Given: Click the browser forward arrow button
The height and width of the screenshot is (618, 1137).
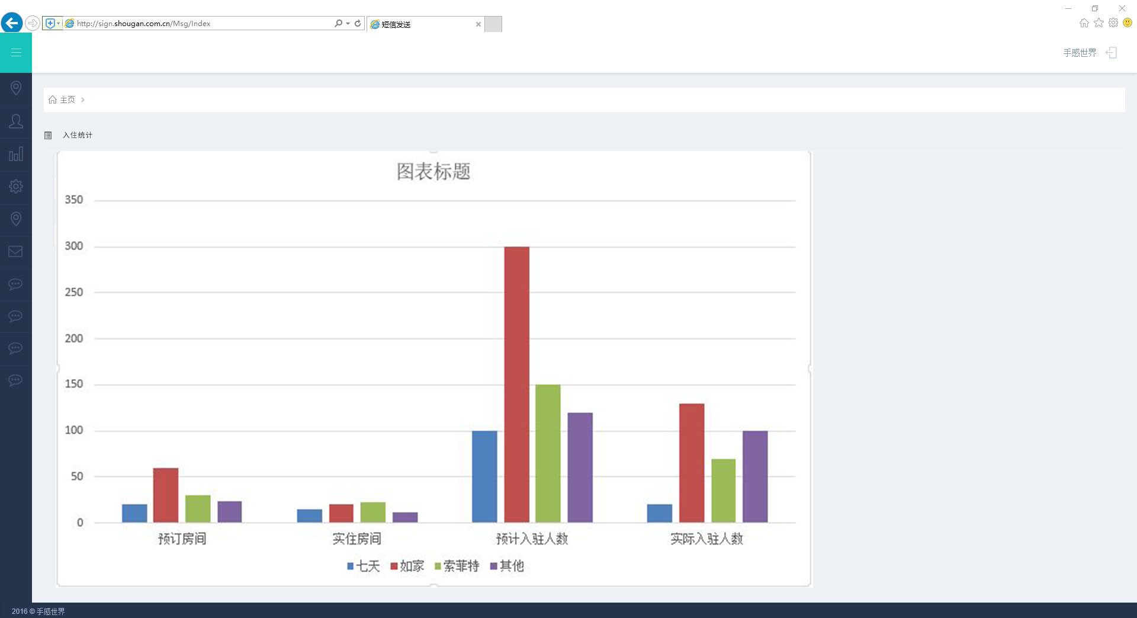Looking at the screenshot, I should (x=33, y=23).
